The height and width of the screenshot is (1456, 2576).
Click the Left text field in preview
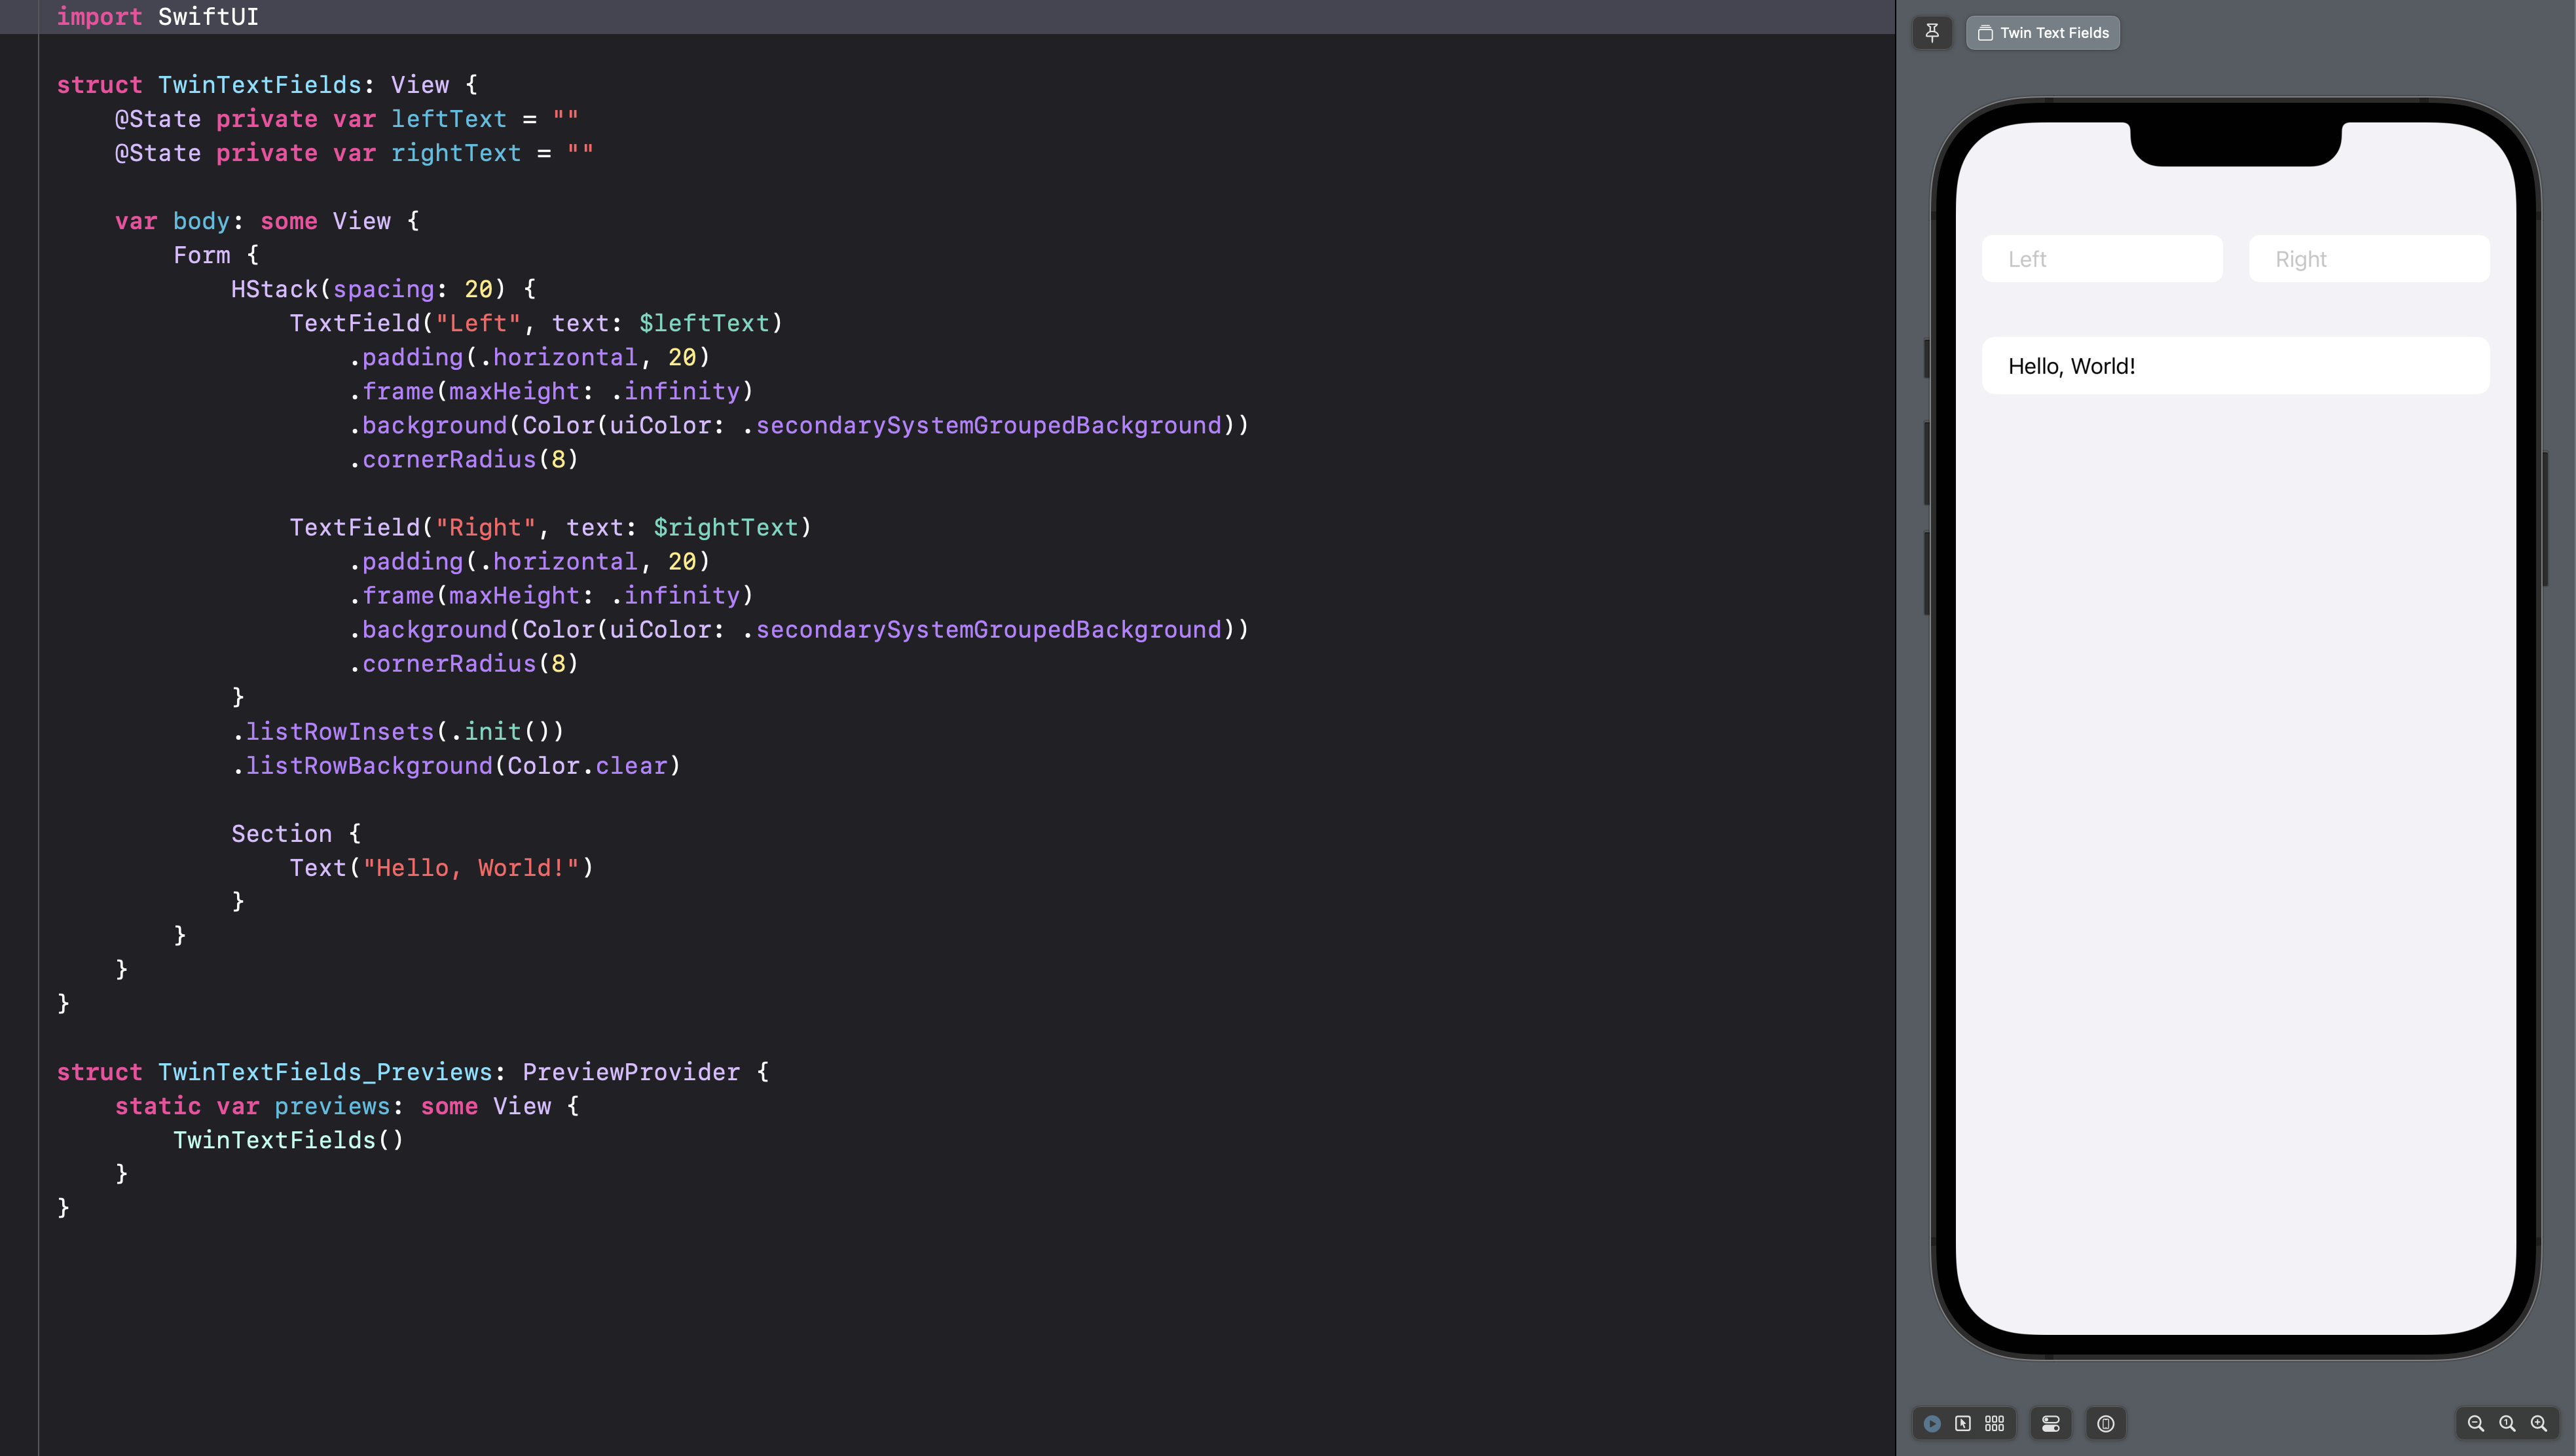[x=2102, y=259]
